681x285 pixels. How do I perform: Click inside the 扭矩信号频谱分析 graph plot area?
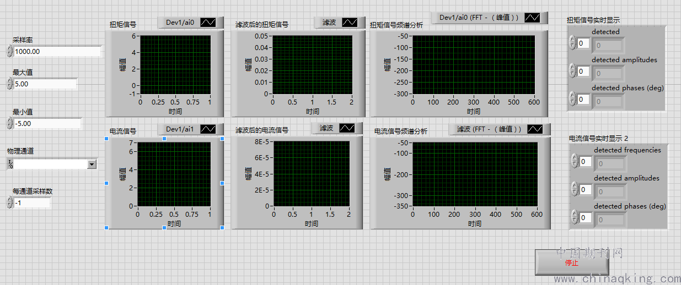click(x=474, y=64)
